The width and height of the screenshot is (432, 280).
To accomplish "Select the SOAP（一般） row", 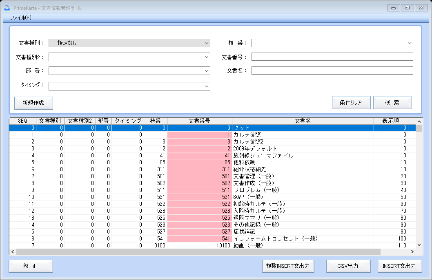I will click(212, 197).
